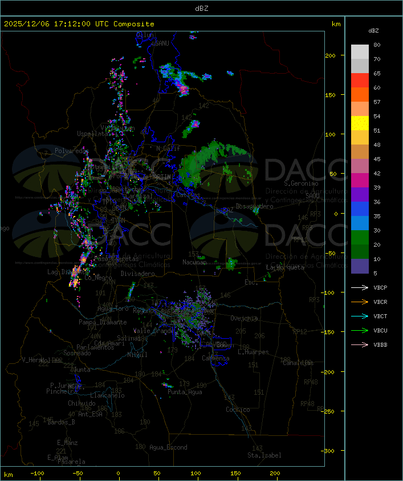
Task: Click the VBCP legend label
Action: point(380,288)
